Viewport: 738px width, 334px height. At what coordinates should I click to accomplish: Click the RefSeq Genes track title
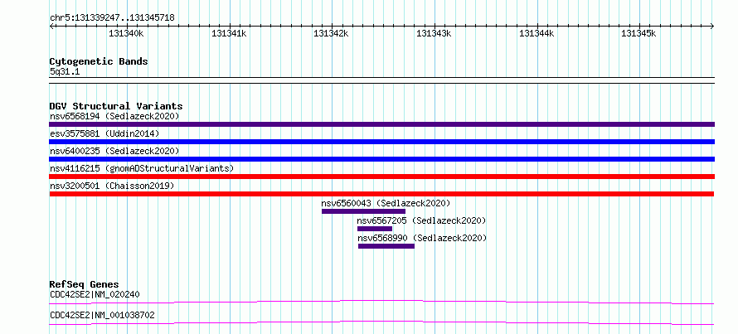click(84, 284)
